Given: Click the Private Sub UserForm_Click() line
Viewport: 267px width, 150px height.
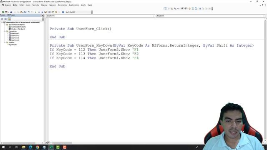Looking at the screenshot, I should [x=81, y=29].
